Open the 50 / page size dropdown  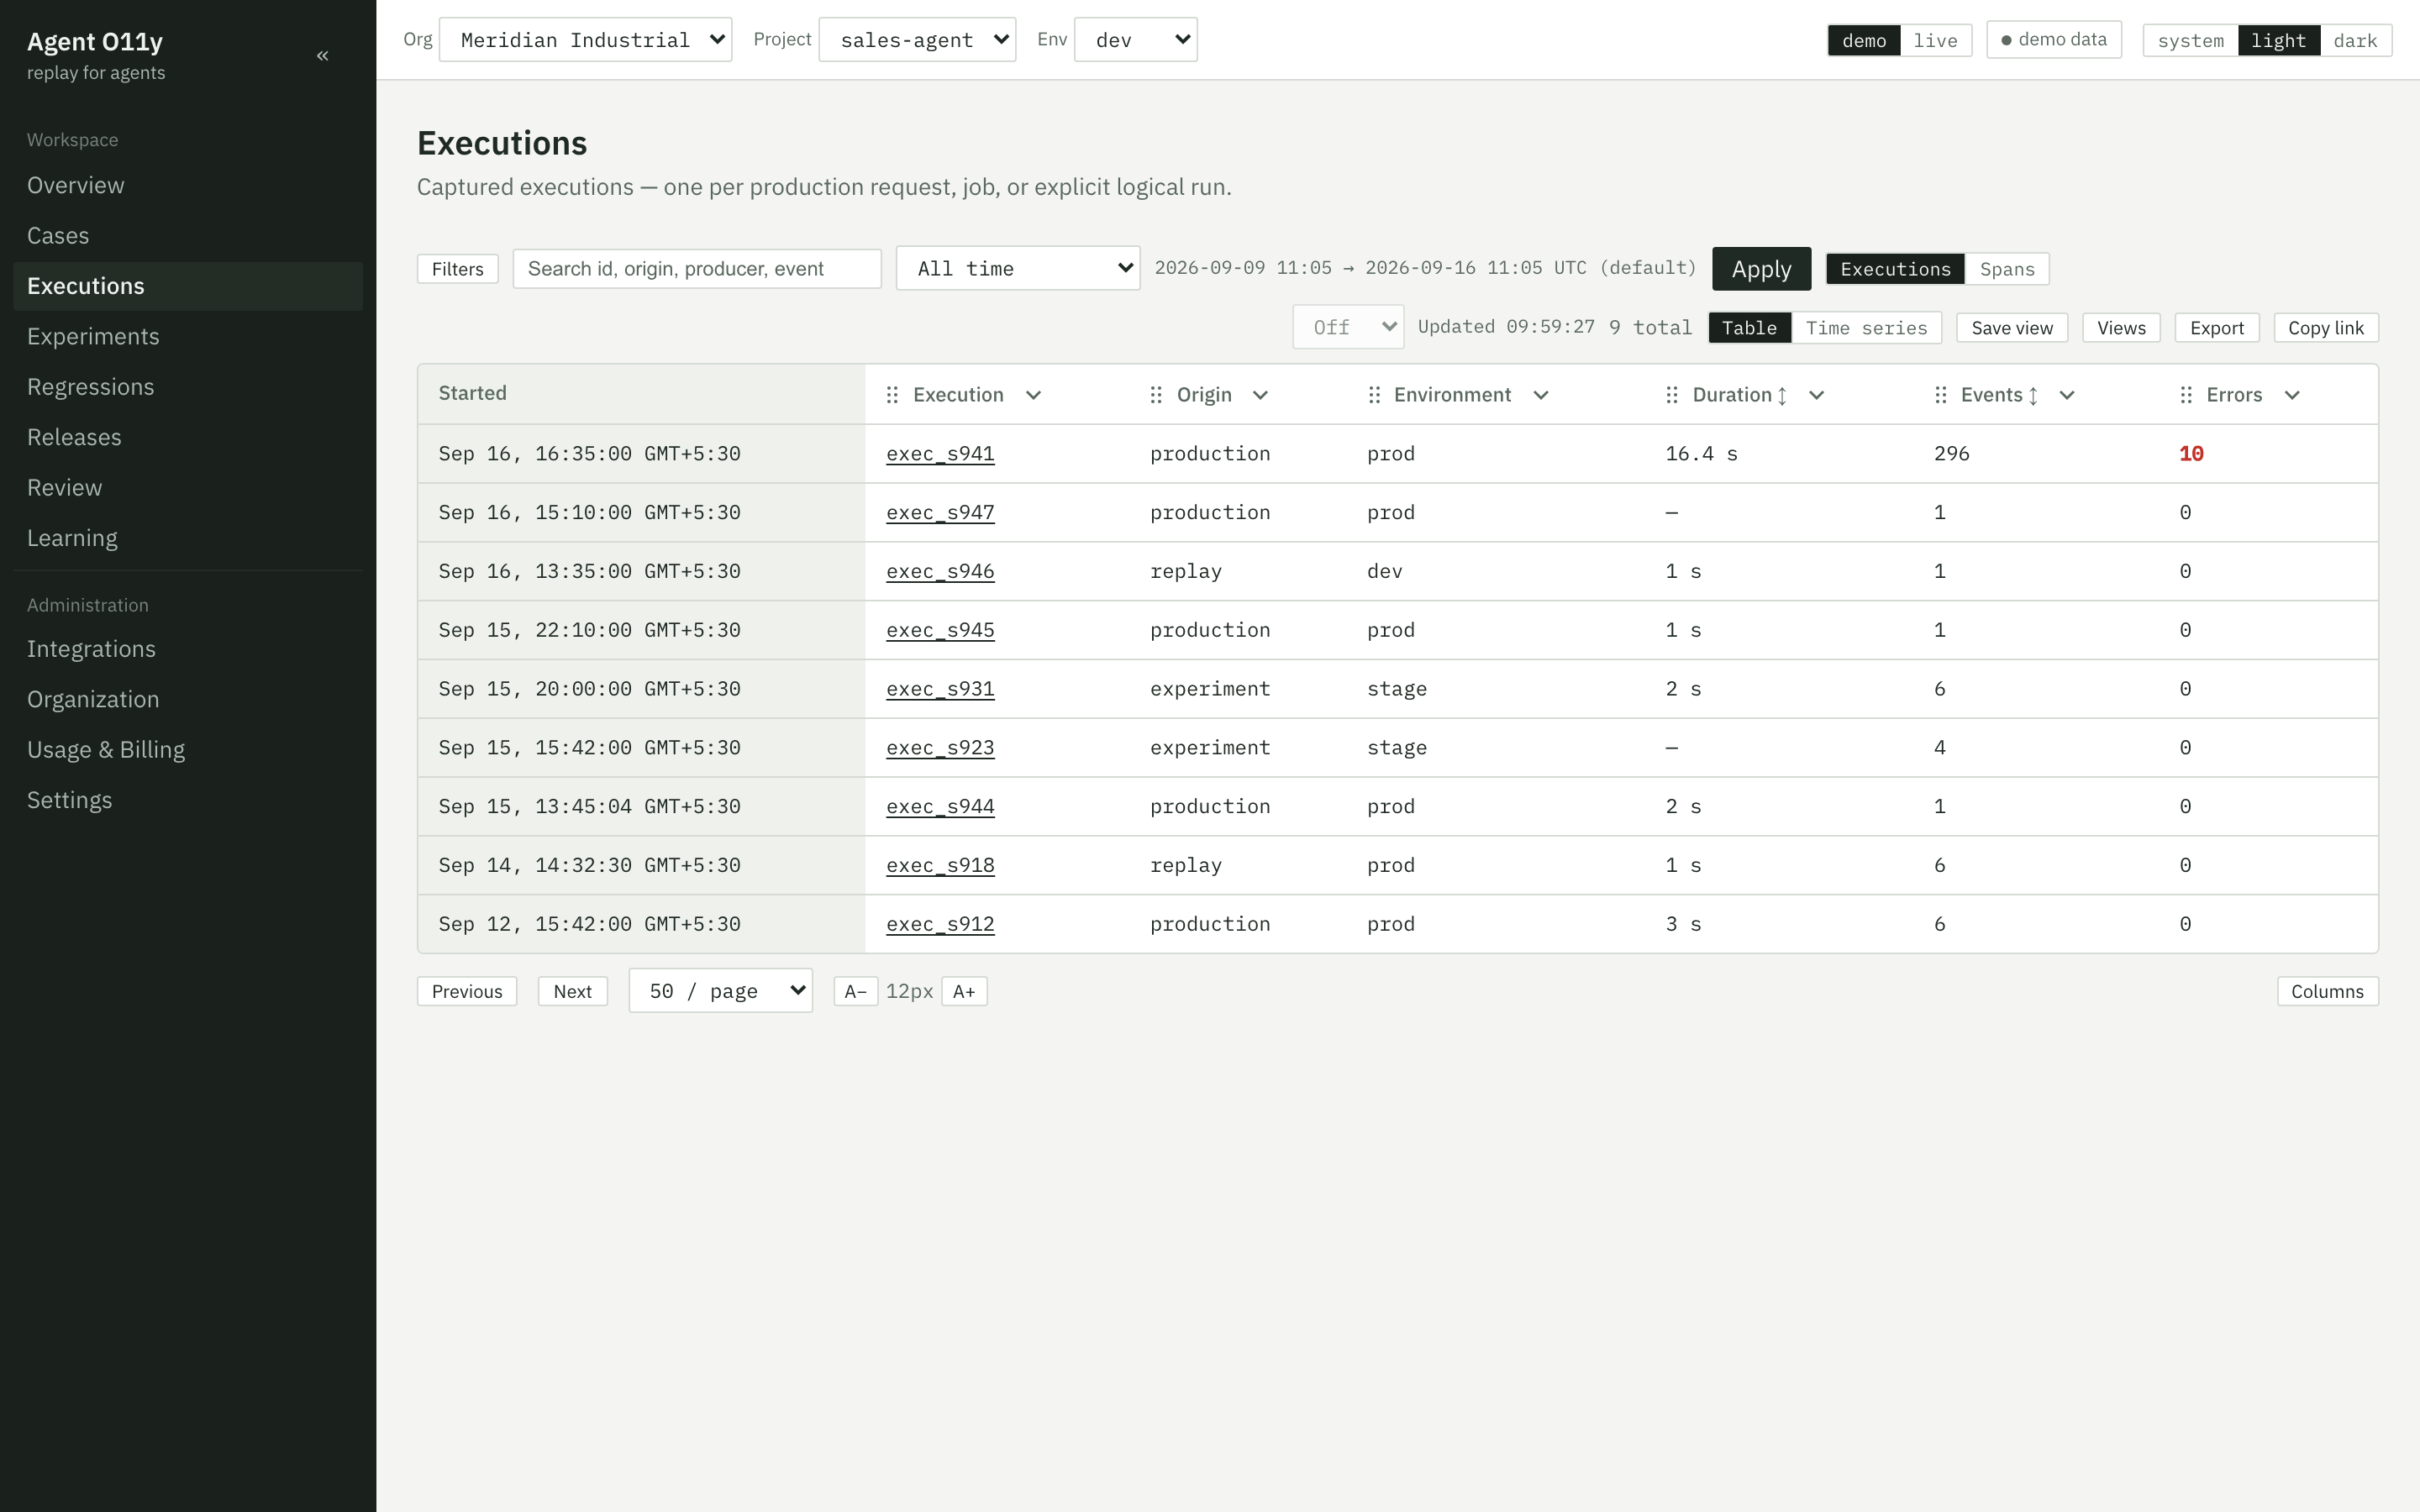[720, 991]
